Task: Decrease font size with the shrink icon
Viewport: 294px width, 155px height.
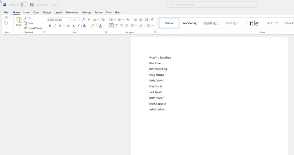Action: coord(89,20)
